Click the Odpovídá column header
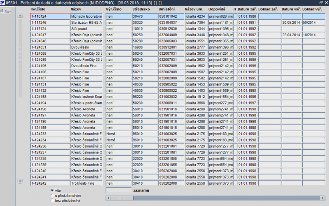Viewport: 329px width, 206px height. [x=217, y=9]
